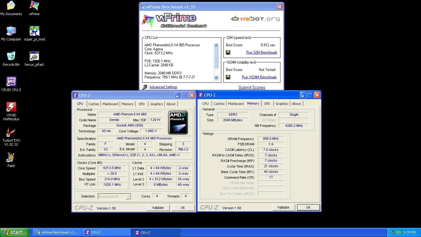
Task: Open the Graphics tab in the right CPU-Z window
Action: click(x=282, y=104)
